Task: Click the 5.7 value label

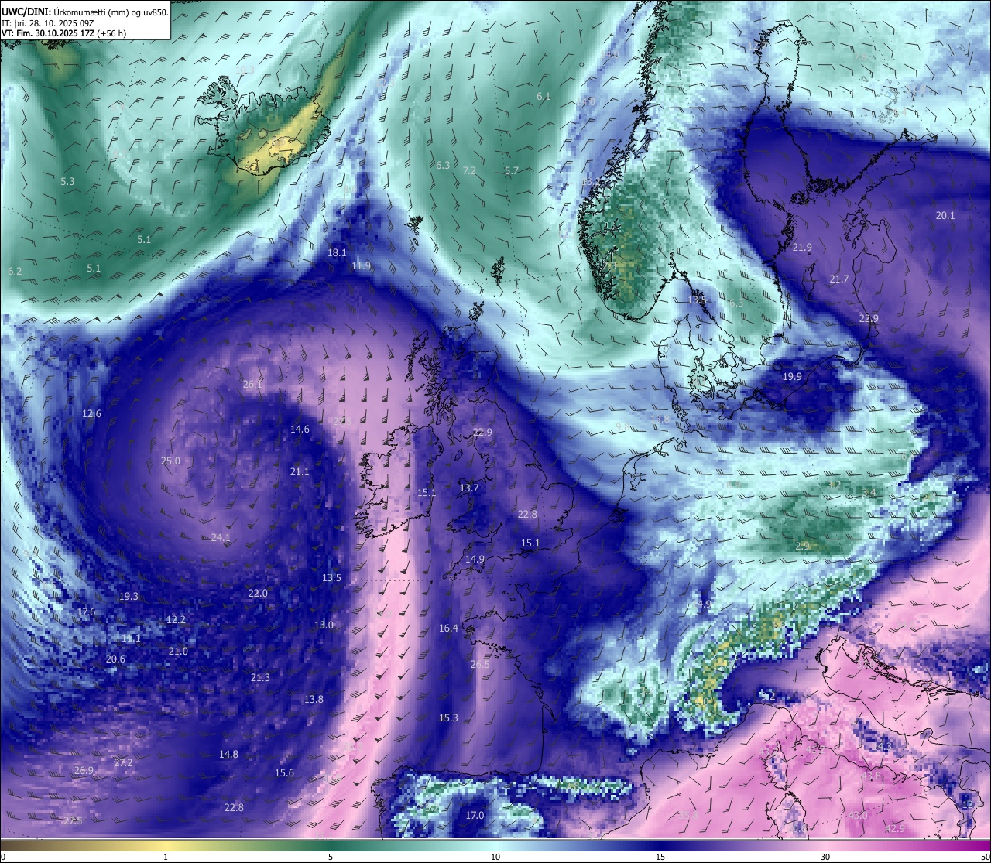Action: (x=511, y=170)
